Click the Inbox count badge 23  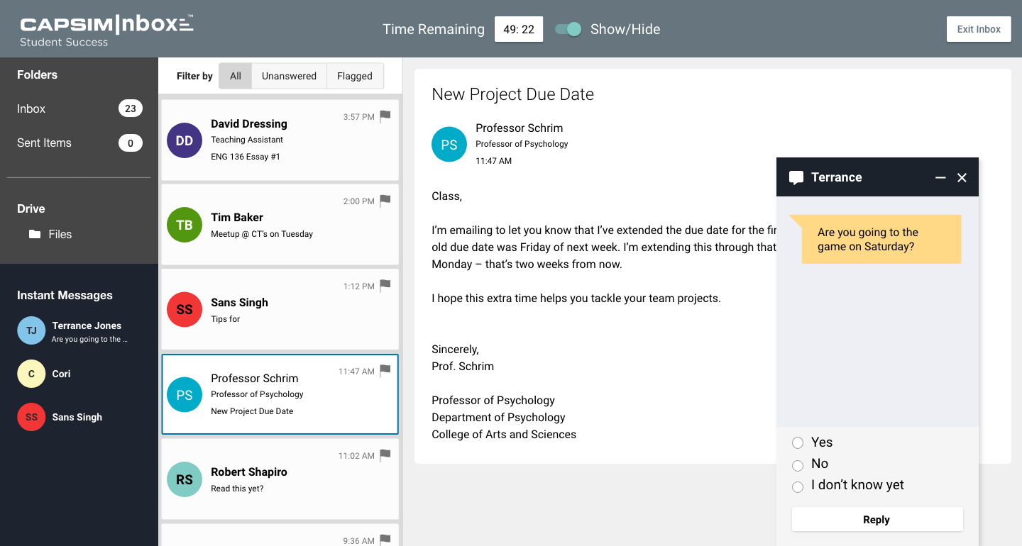(131, 108)
